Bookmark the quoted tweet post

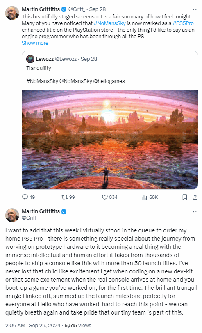click(185, 197)
